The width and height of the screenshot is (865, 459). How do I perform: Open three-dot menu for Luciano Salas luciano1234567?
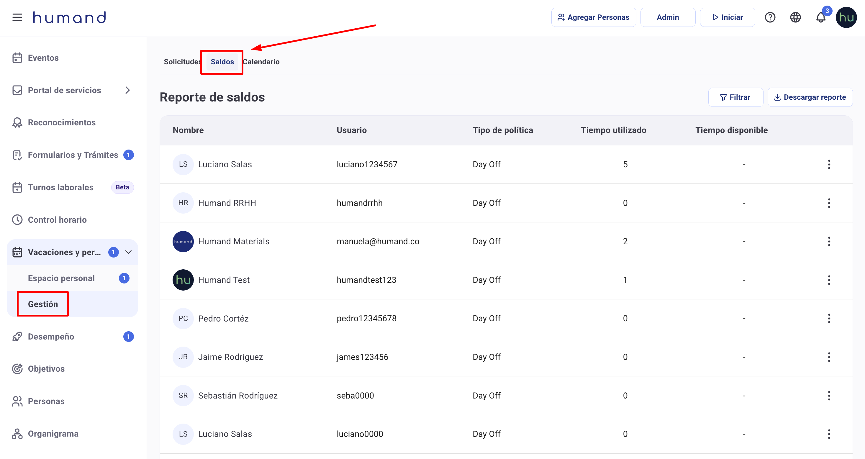coord(829,165)
